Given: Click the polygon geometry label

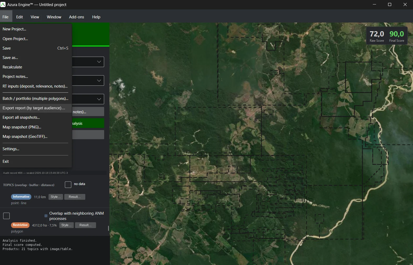Looking at the screenshot, I should (17, 231).
